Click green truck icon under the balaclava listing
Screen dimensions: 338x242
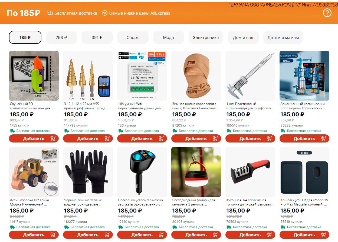[175, 131]
